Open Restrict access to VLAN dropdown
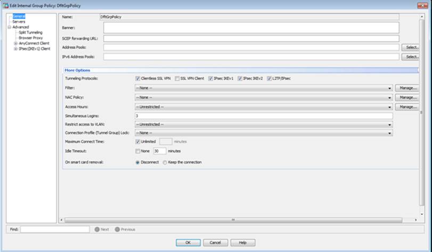 (390, 124)
